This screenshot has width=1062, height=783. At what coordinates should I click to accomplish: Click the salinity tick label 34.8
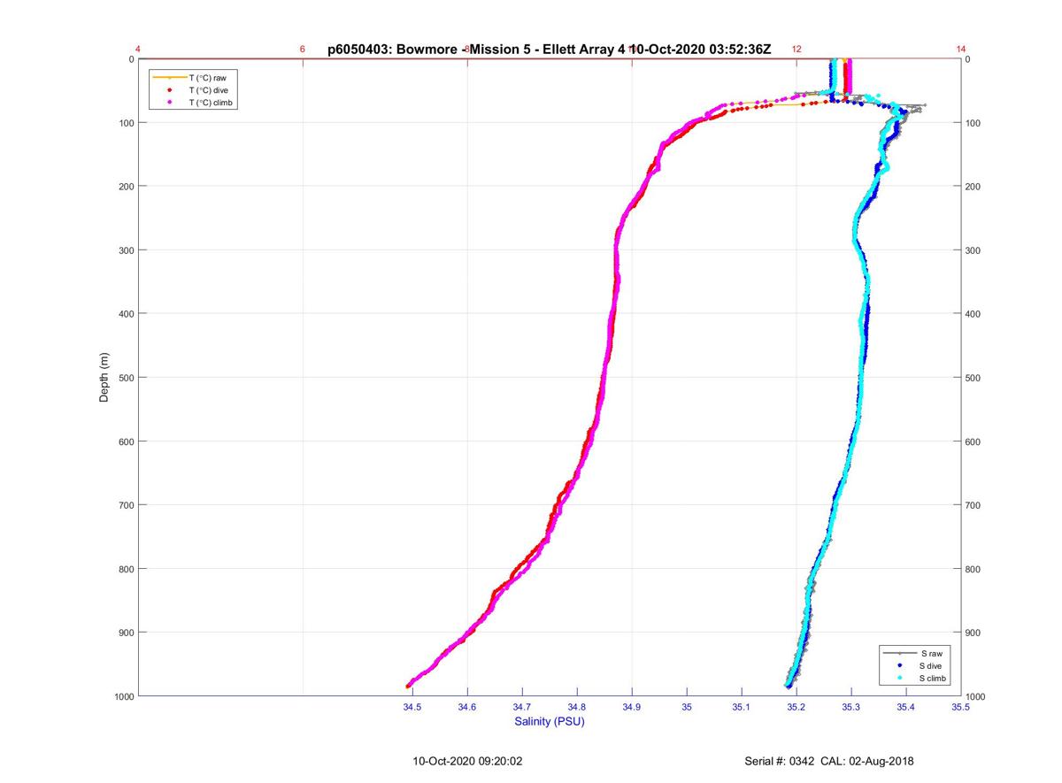point(577,707)
